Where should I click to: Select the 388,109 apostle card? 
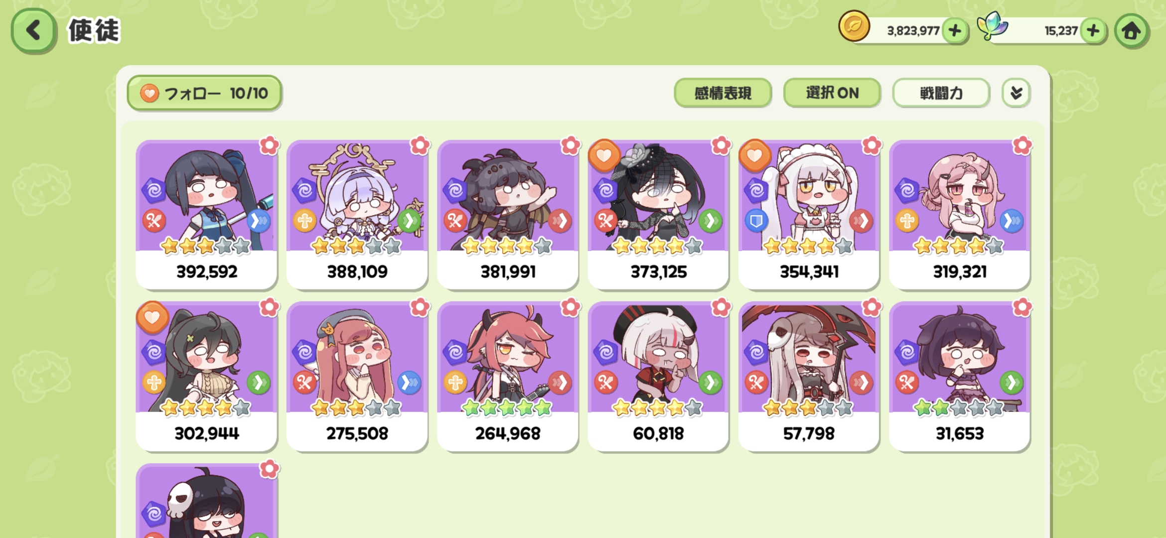pyautogui.click(x=357, y=215)
